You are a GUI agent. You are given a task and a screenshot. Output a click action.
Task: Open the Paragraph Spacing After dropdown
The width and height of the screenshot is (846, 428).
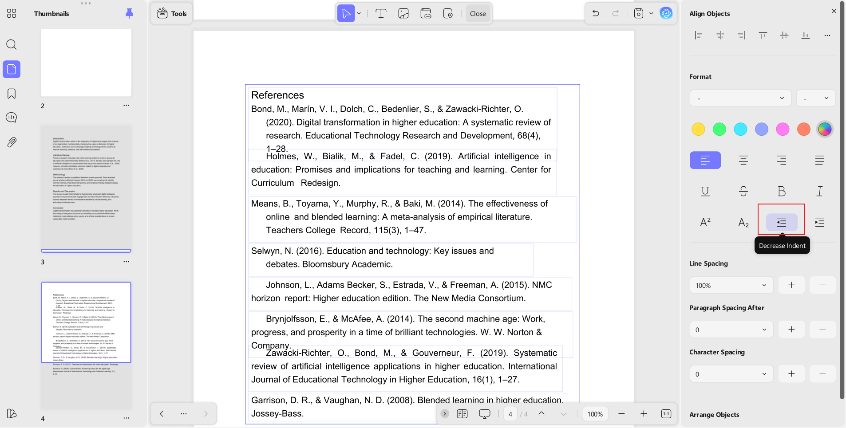pyautogui.click(x=731, y=330)
